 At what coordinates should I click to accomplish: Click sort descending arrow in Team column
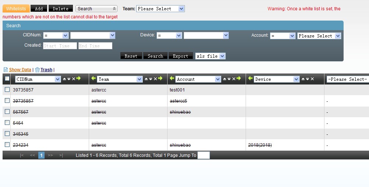150,79
